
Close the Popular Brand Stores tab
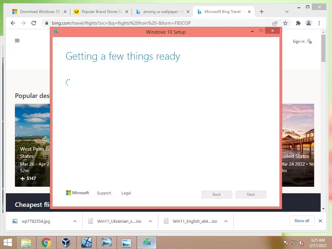tap(127, 12)
